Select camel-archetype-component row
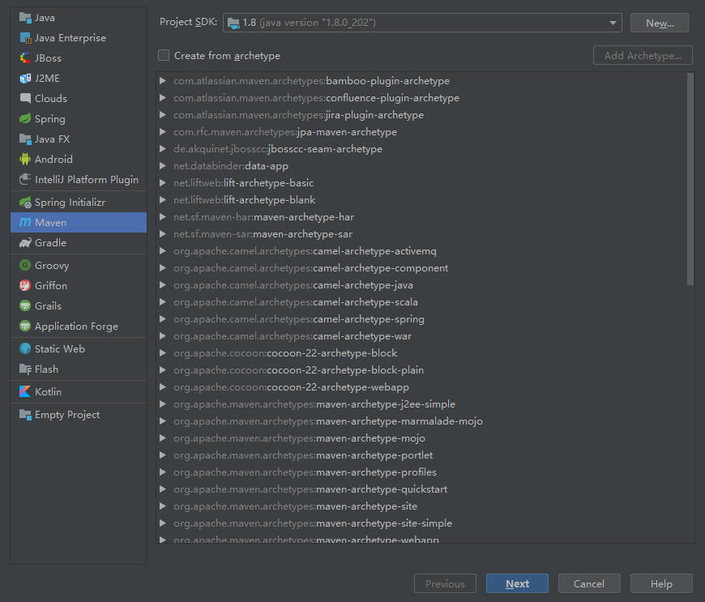Viewport: 705px width, 602px height. click(310, 268)
